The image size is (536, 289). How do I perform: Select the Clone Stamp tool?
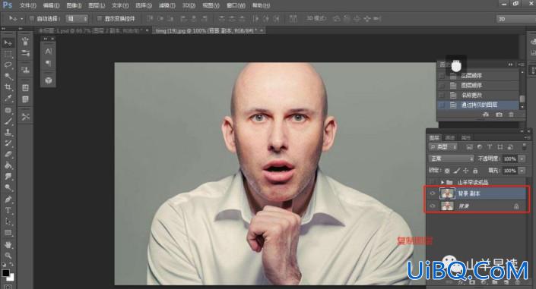click(8, 133)
